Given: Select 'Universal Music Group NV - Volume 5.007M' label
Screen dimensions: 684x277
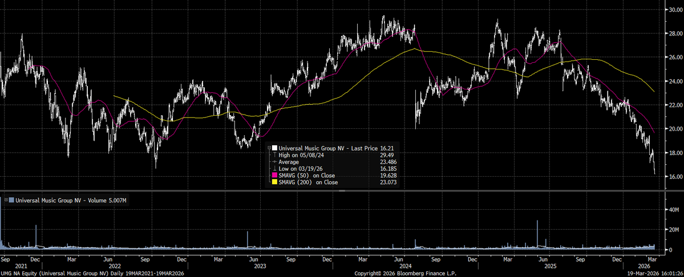Looking at the screenshot, I should point(71,201).
